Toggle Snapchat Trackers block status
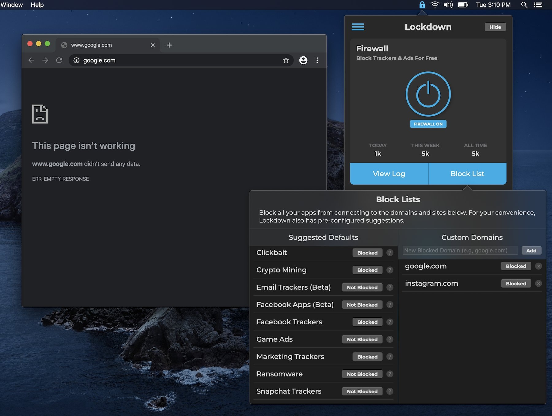 362,391
